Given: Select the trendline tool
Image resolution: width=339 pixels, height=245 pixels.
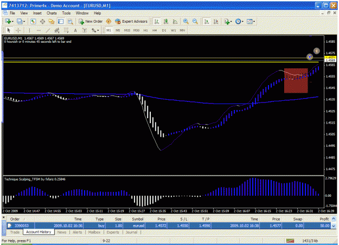Looking at the screenshot, I should pos(48,30).
